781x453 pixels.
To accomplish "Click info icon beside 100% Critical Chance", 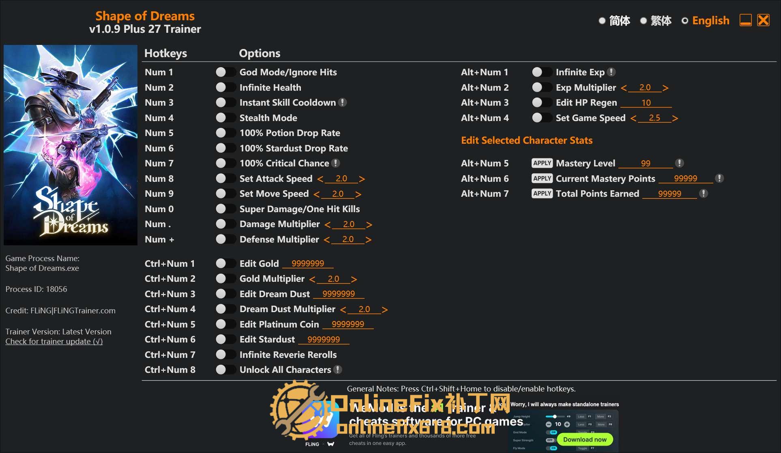I will click(x=335, y=163).
